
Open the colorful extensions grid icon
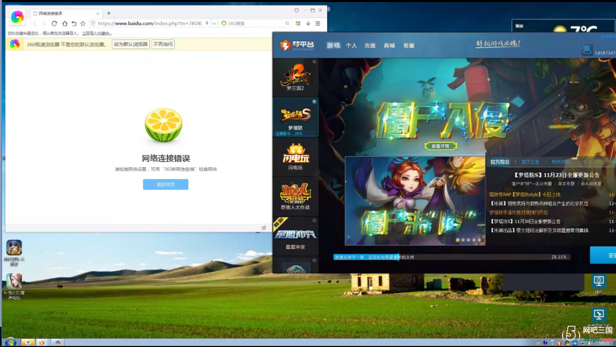tap(298, 23)
